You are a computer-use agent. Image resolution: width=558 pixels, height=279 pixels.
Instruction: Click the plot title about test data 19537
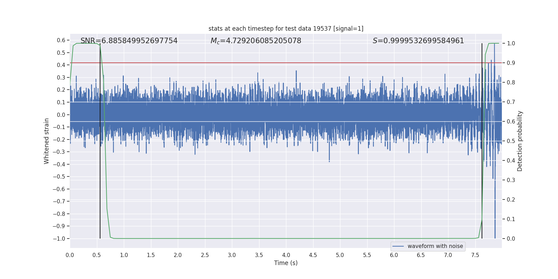286,29
